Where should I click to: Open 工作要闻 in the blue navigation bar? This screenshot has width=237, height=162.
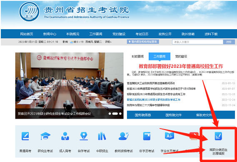[96, 34]
